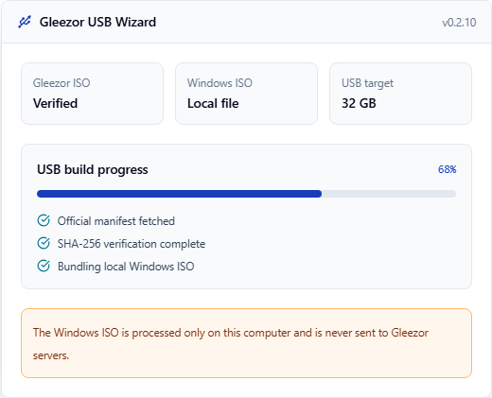This screenshot has width=492, height=398.
Task: Click the Gleezor USB plug logo icon
Action: click(25, 22)
